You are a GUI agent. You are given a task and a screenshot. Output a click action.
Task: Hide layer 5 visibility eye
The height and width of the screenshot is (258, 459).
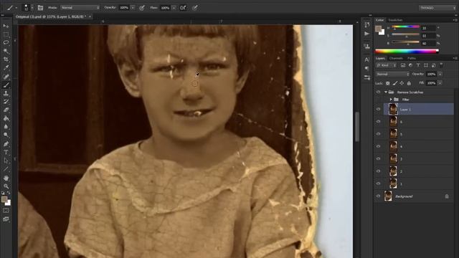[378, 134]
